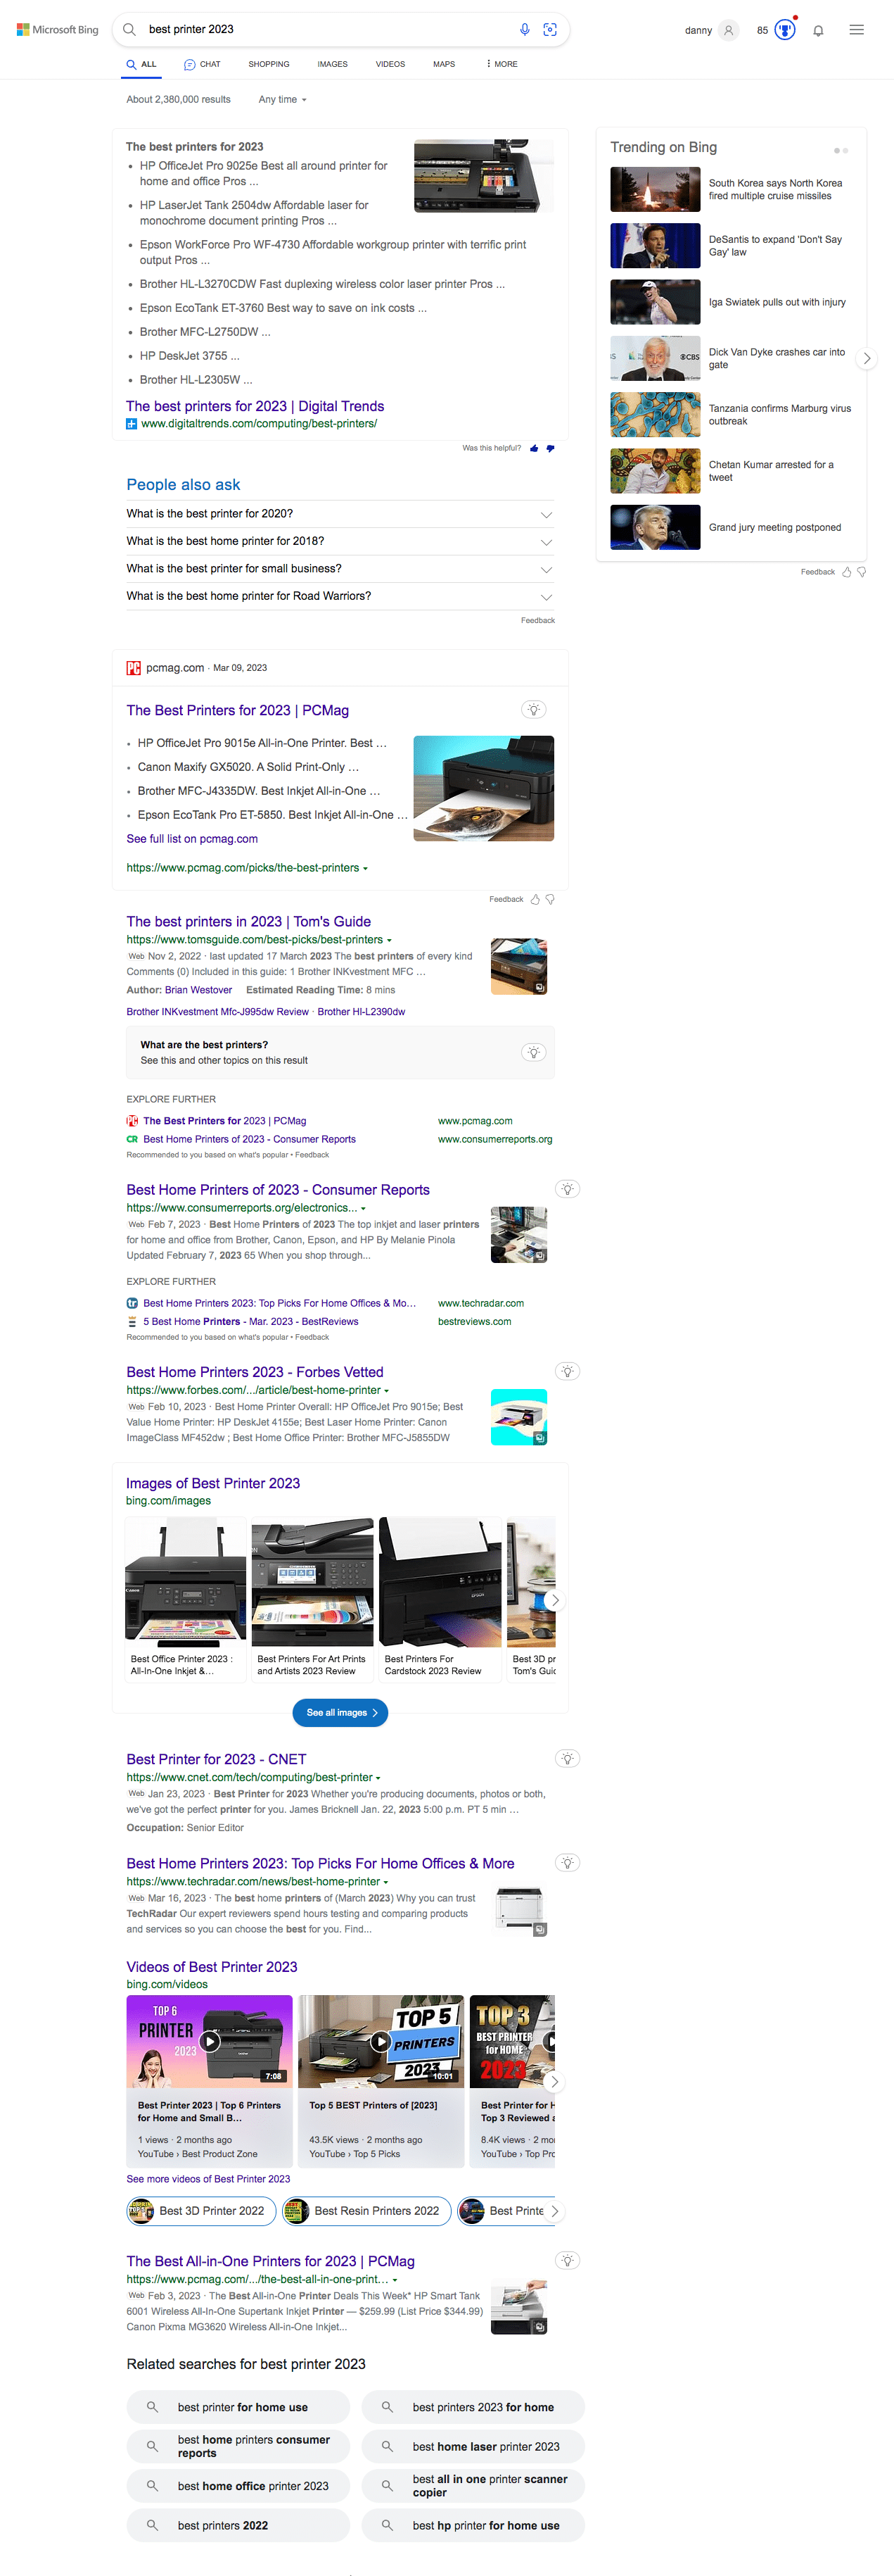
Task: Open dropdown arrow beside consumerreports.org URL
Action: pyautogui.click(x=363, y=1208)
